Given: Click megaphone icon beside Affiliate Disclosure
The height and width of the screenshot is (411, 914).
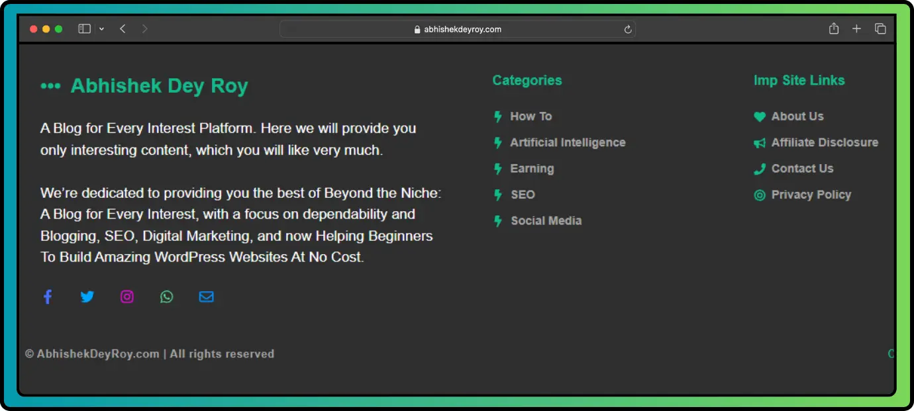Looking at the screenshot, I should click(760, 142).
